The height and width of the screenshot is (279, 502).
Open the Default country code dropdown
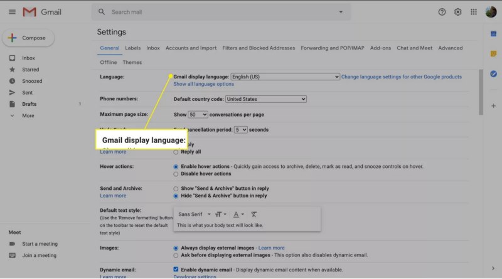click(x=265, y=99)
